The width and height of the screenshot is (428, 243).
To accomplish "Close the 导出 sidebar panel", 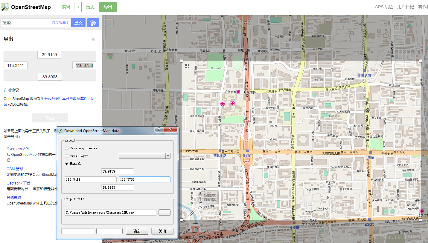I will (x=93, y=39).
